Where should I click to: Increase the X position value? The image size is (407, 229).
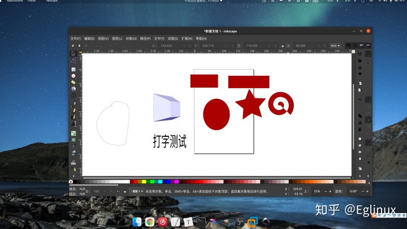click(x=190, y=46)
